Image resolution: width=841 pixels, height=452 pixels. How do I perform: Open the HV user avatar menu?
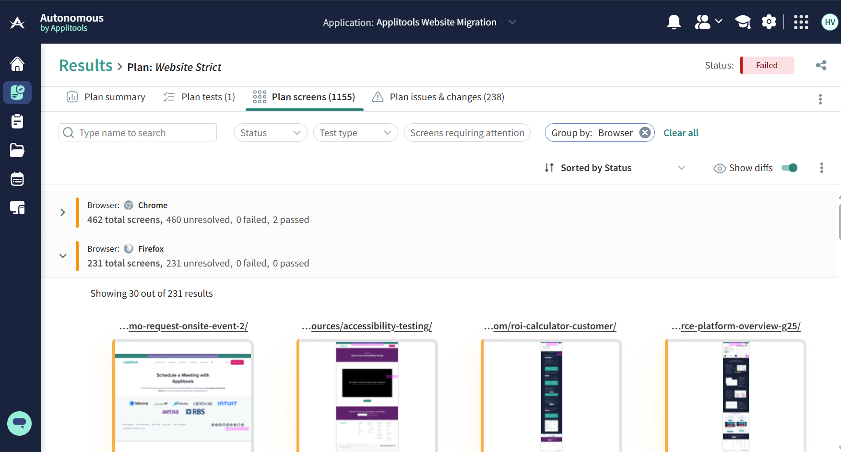[x=830, y=22]
